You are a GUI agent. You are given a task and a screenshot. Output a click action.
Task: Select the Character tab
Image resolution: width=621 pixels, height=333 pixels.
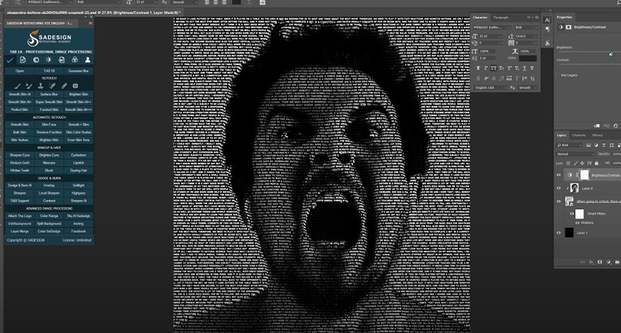tap(479, 17)
